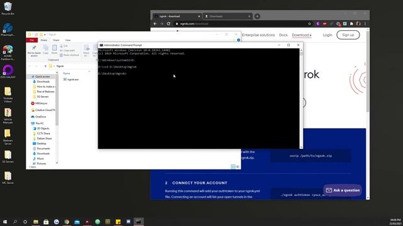Click Pin to Quick access in Explorer ribbon
The image size is (403, 226).
point(34,51)
